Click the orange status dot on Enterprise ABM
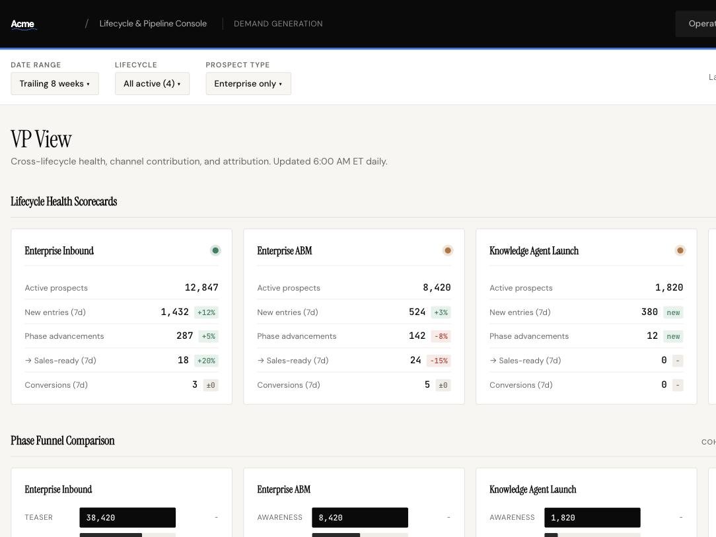Image resolution: width=716 pixels, height=537 pixels. coord(448,250)
